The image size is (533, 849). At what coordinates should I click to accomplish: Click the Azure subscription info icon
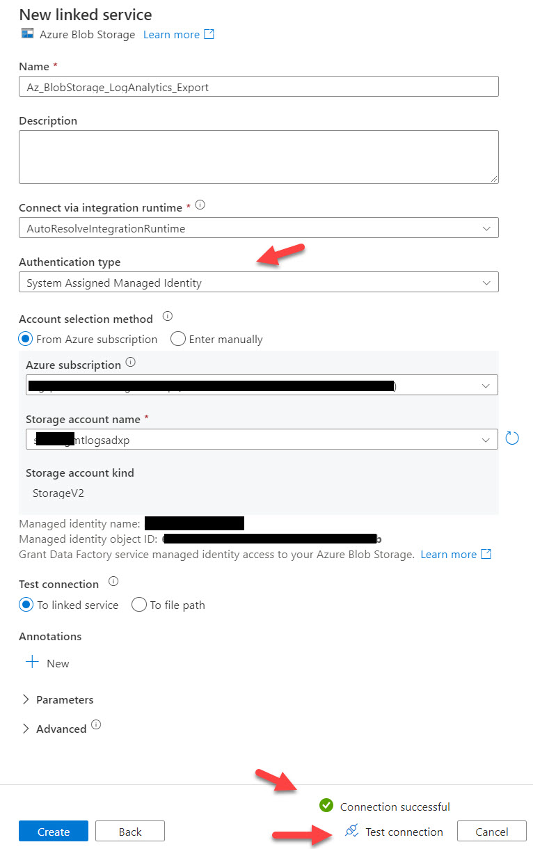click(x=129, y=362)
